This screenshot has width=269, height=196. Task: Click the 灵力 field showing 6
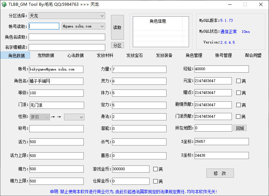click(x=139, y=81)
